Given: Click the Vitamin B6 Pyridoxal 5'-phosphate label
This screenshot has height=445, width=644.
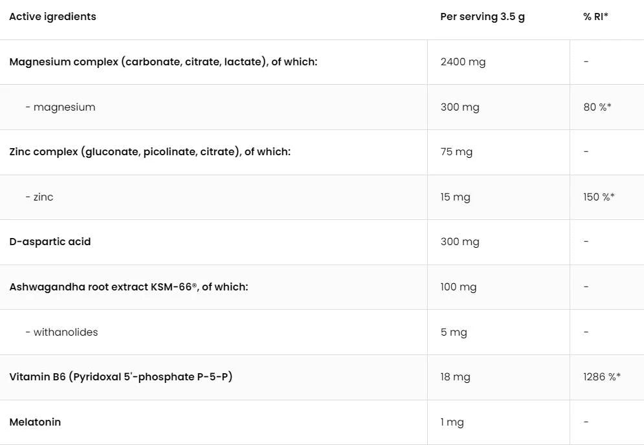Looking at the screenshot, I should (120, 377).
